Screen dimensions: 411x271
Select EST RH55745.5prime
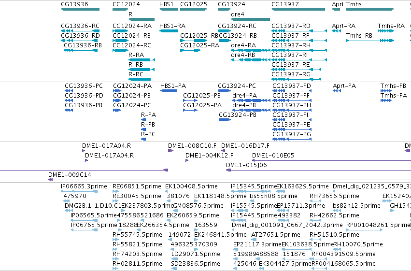point(115,240)
